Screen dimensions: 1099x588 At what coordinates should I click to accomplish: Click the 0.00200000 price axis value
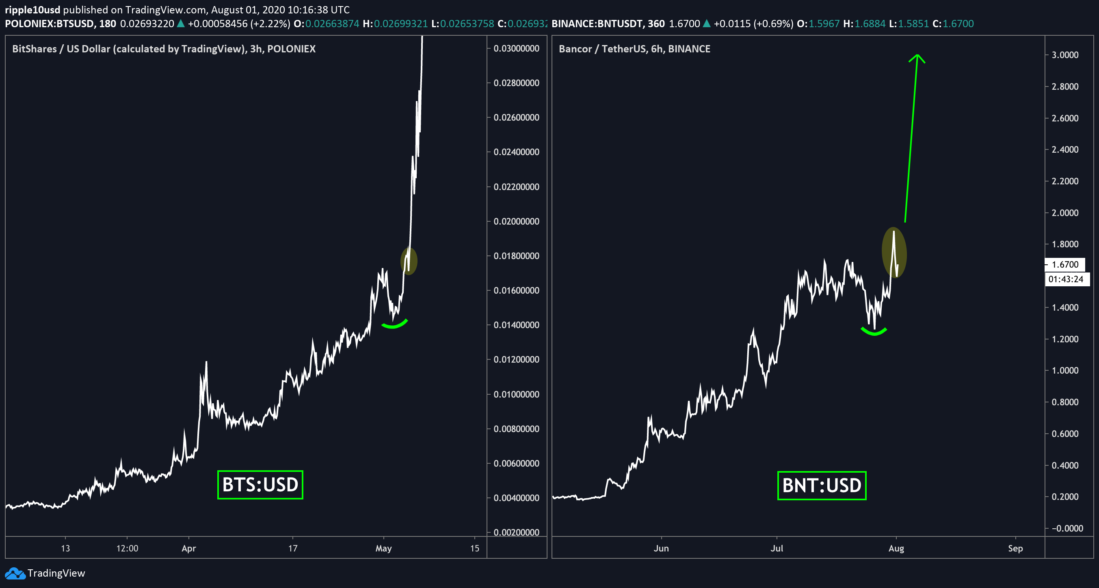click(516, 532)
